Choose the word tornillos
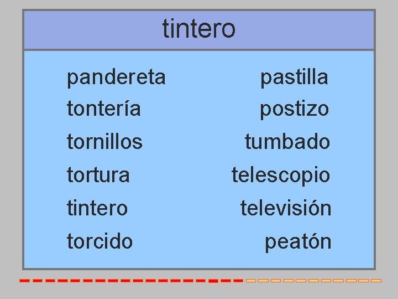398x299 pixels. (104, 141)
